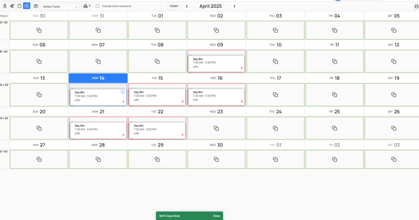Click copy icon on Sunday 06
This screenshot has width=419, height=220.
[x=39, y=62]
